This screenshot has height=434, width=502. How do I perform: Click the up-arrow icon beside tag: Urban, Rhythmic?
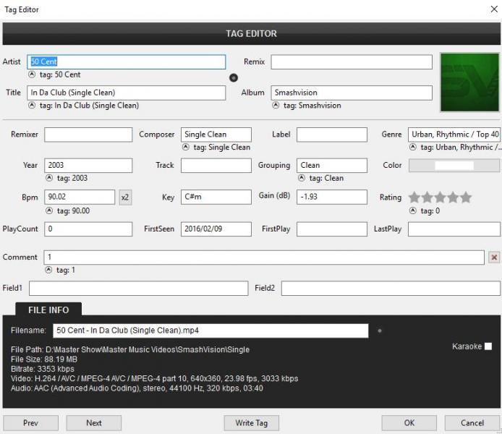tap(413, 148)
